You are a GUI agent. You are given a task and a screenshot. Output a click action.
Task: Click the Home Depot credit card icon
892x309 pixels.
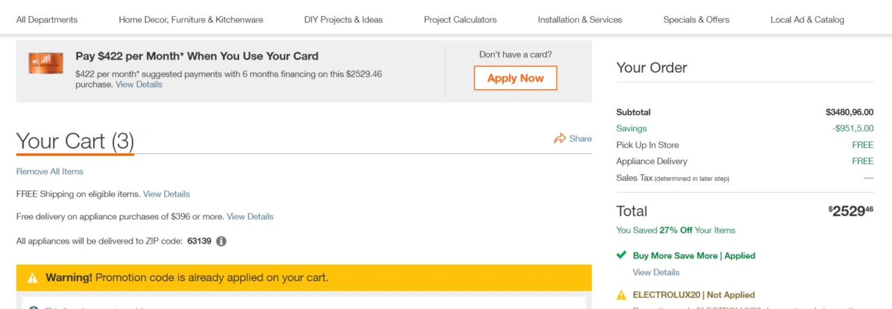tap(46, 63)
